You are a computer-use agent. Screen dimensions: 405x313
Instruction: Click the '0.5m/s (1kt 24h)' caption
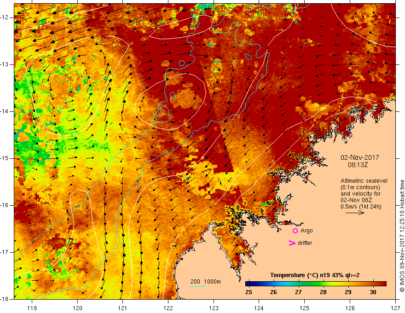(361, 207)
